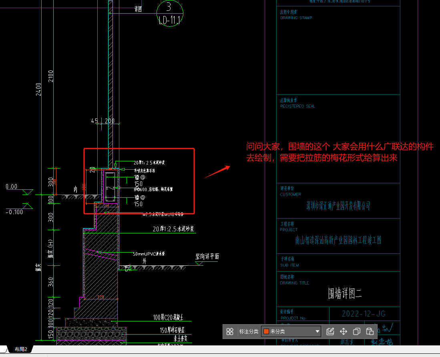Click the 竖向详平面 elevation label
440x357 pixels.
click(207, 256)
